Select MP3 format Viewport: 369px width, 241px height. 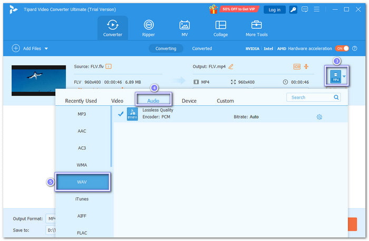(x=82, y=114)
